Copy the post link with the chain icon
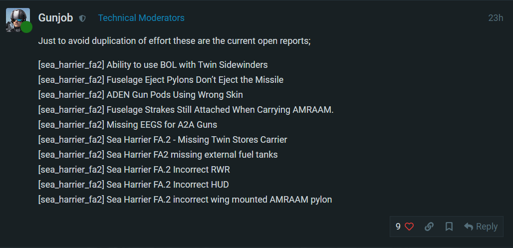 429,227
